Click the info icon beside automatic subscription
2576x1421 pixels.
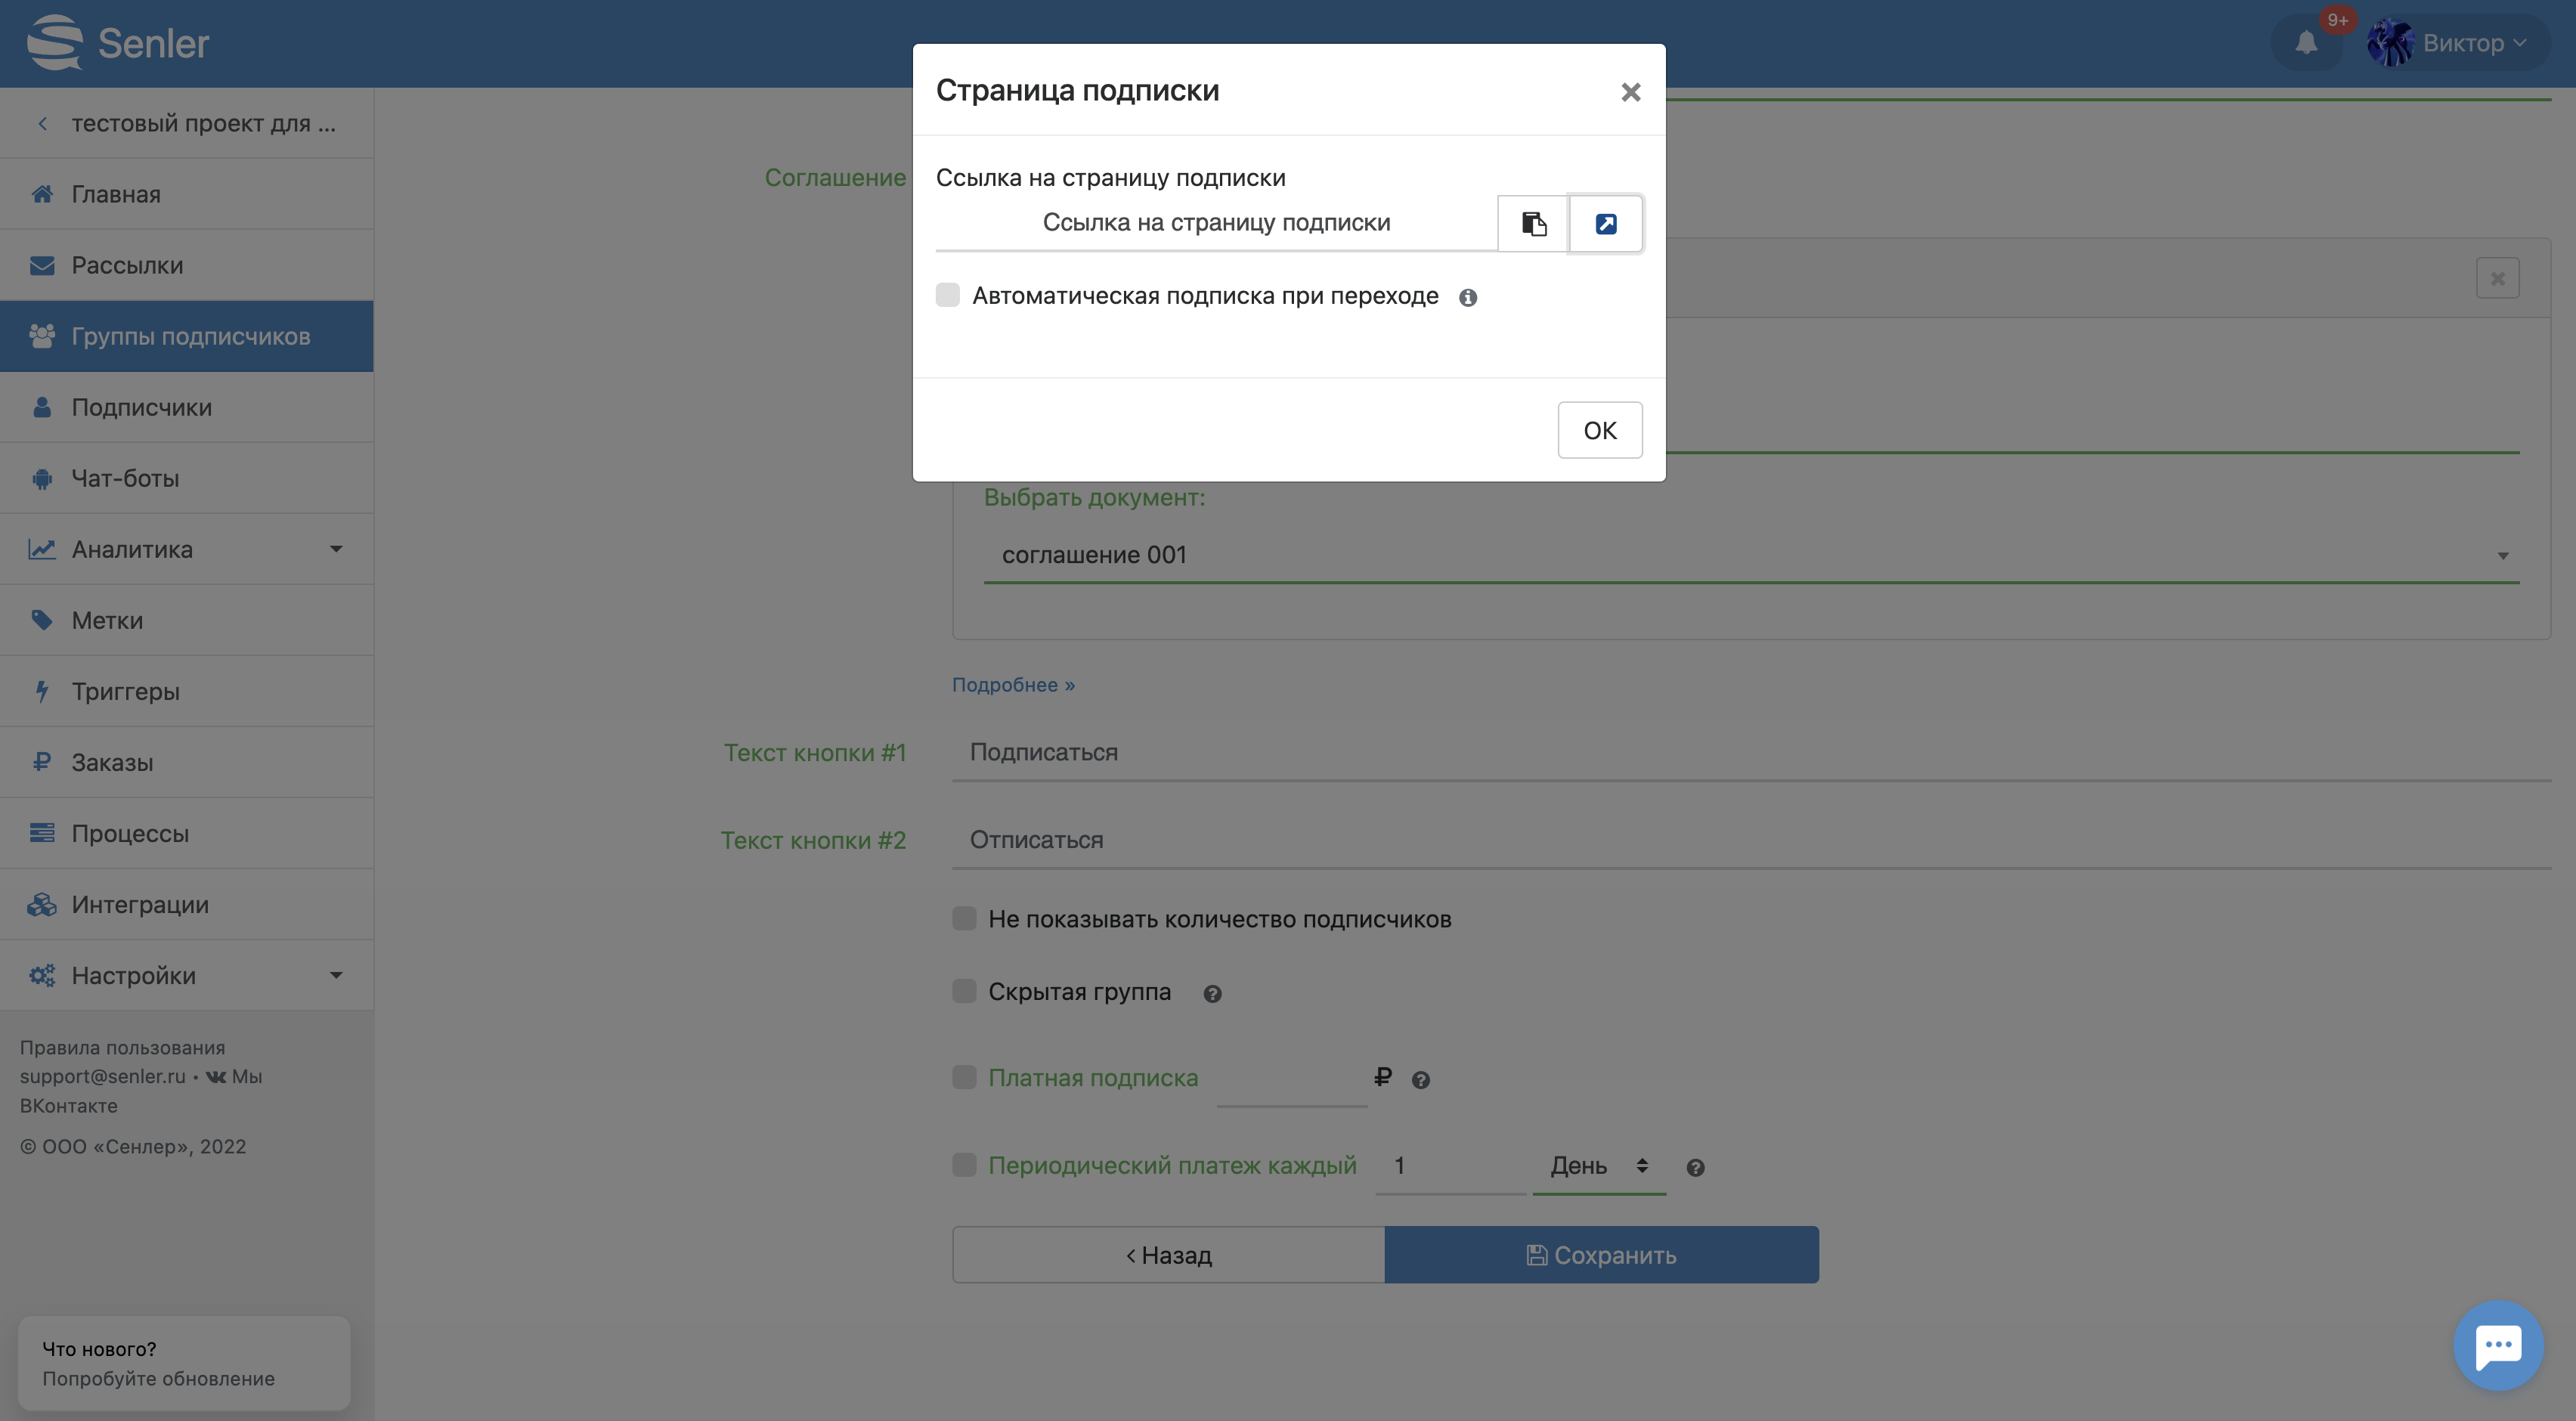1467,297
